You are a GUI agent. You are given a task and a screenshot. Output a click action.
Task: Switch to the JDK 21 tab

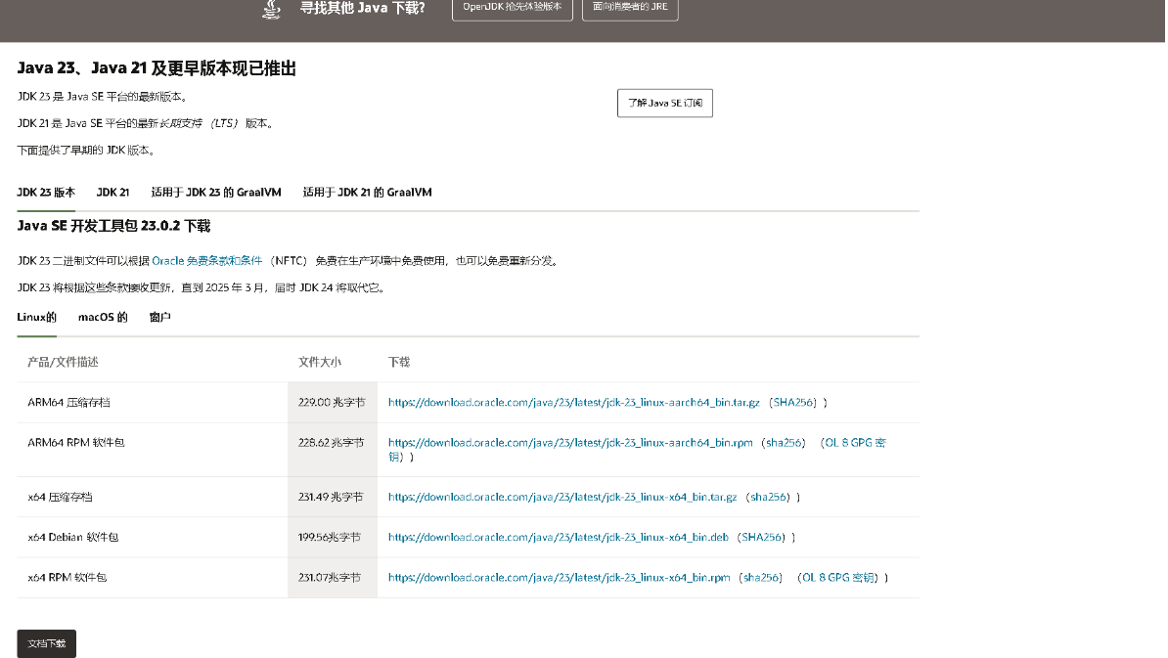[112, 193]
